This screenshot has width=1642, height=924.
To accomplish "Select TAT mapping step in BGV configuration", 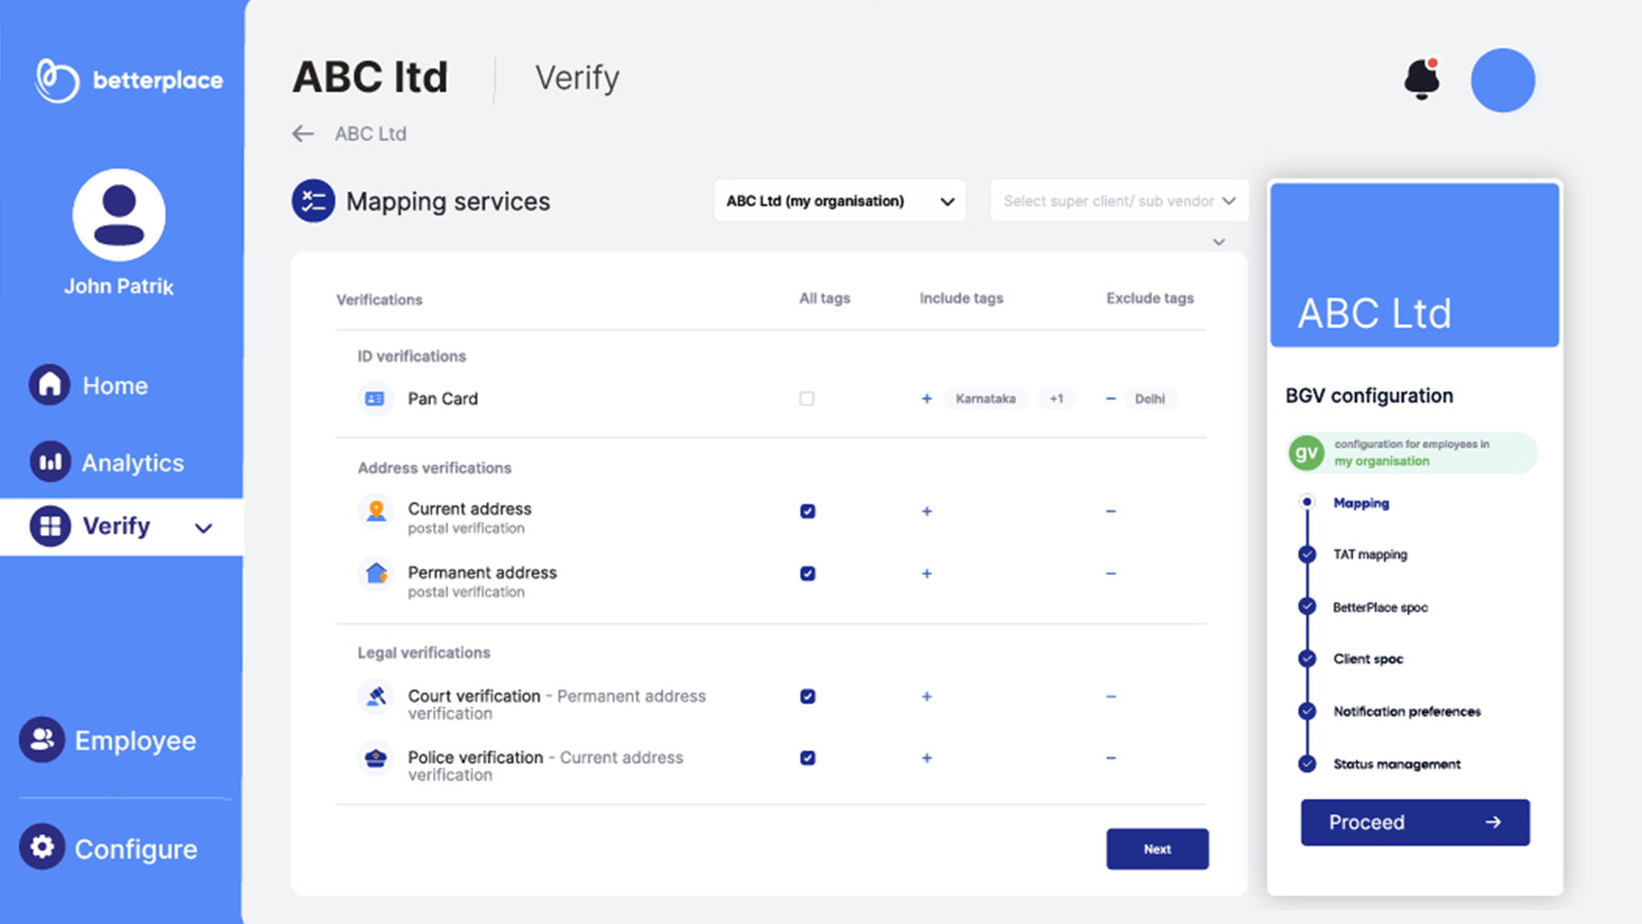I will click(1369, 555).
